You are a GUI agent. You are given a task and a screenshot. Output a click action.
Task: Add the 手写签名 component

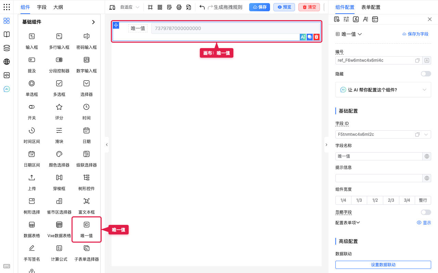(x=32, y=253)
